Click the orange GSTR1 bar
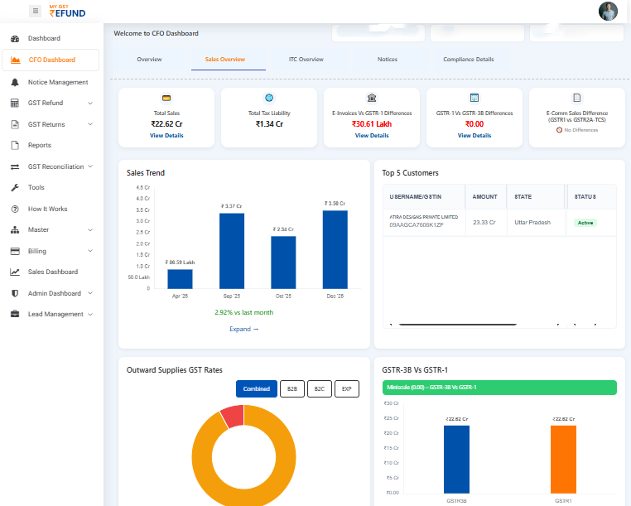 [563, 460]
